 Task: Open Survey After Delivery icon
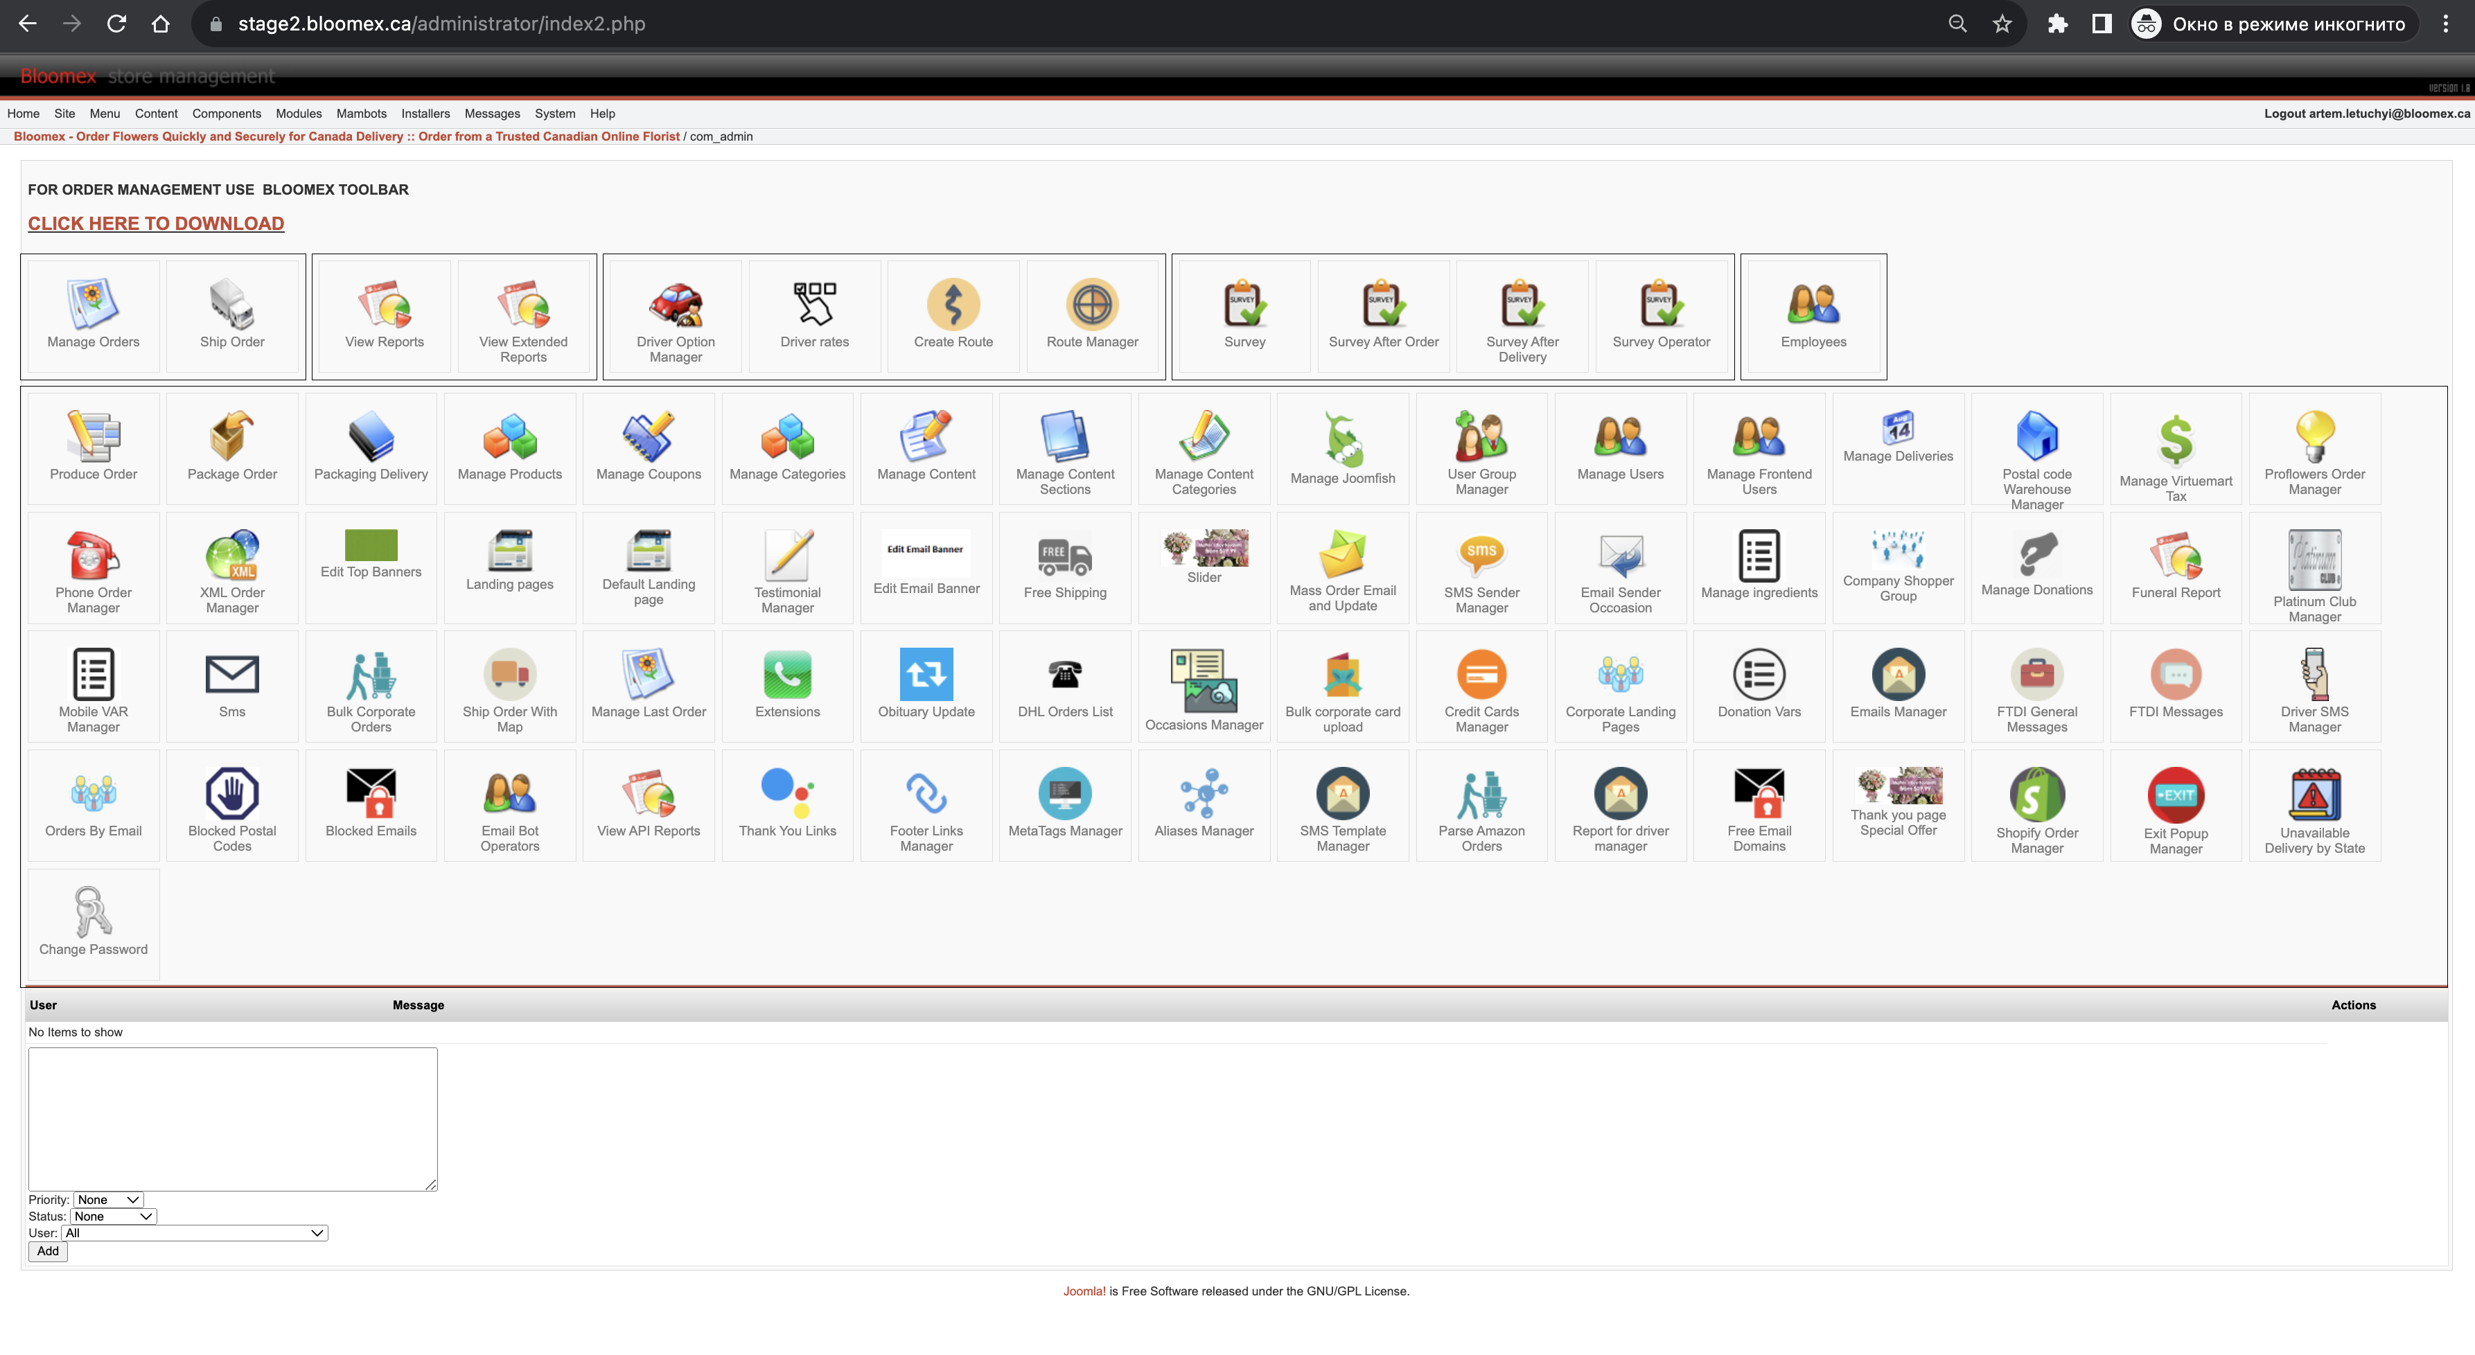(x=1523, y=303)
